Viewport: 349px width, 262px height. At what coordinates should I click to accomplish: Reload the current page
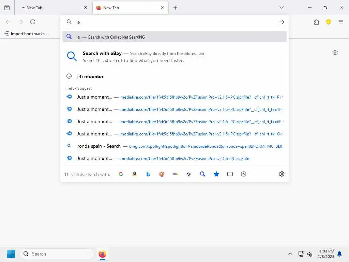33,22
